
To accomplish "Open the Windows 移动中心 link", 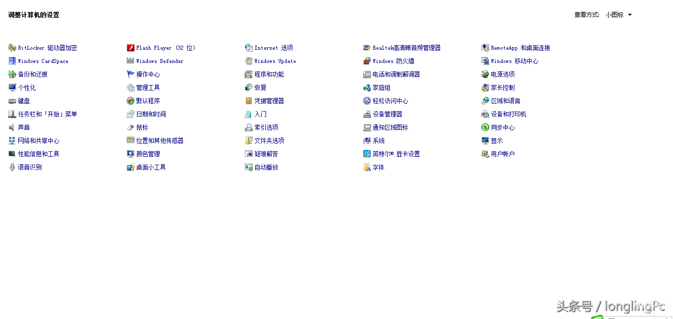I will coord(515,61).
